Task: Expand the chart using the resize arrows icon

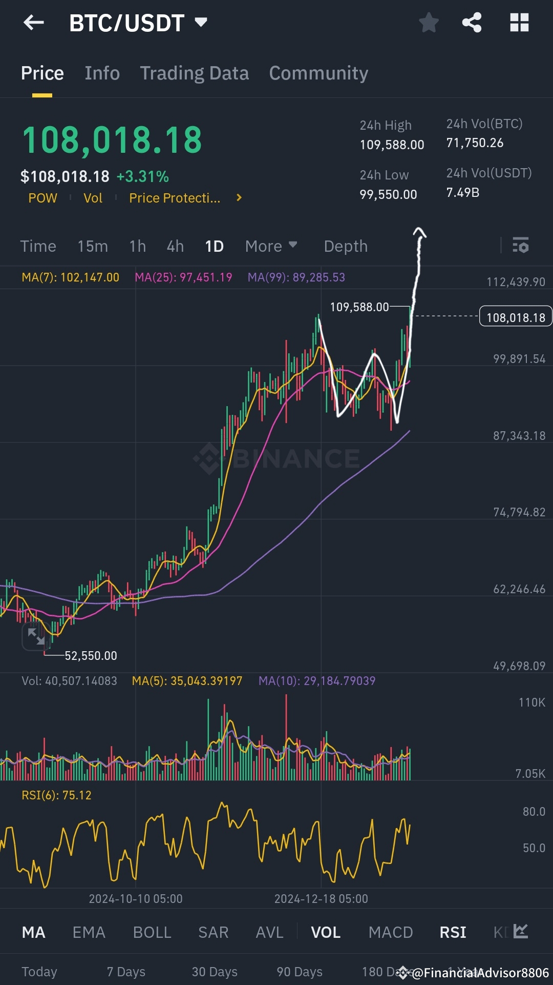Action: point(35,636)
